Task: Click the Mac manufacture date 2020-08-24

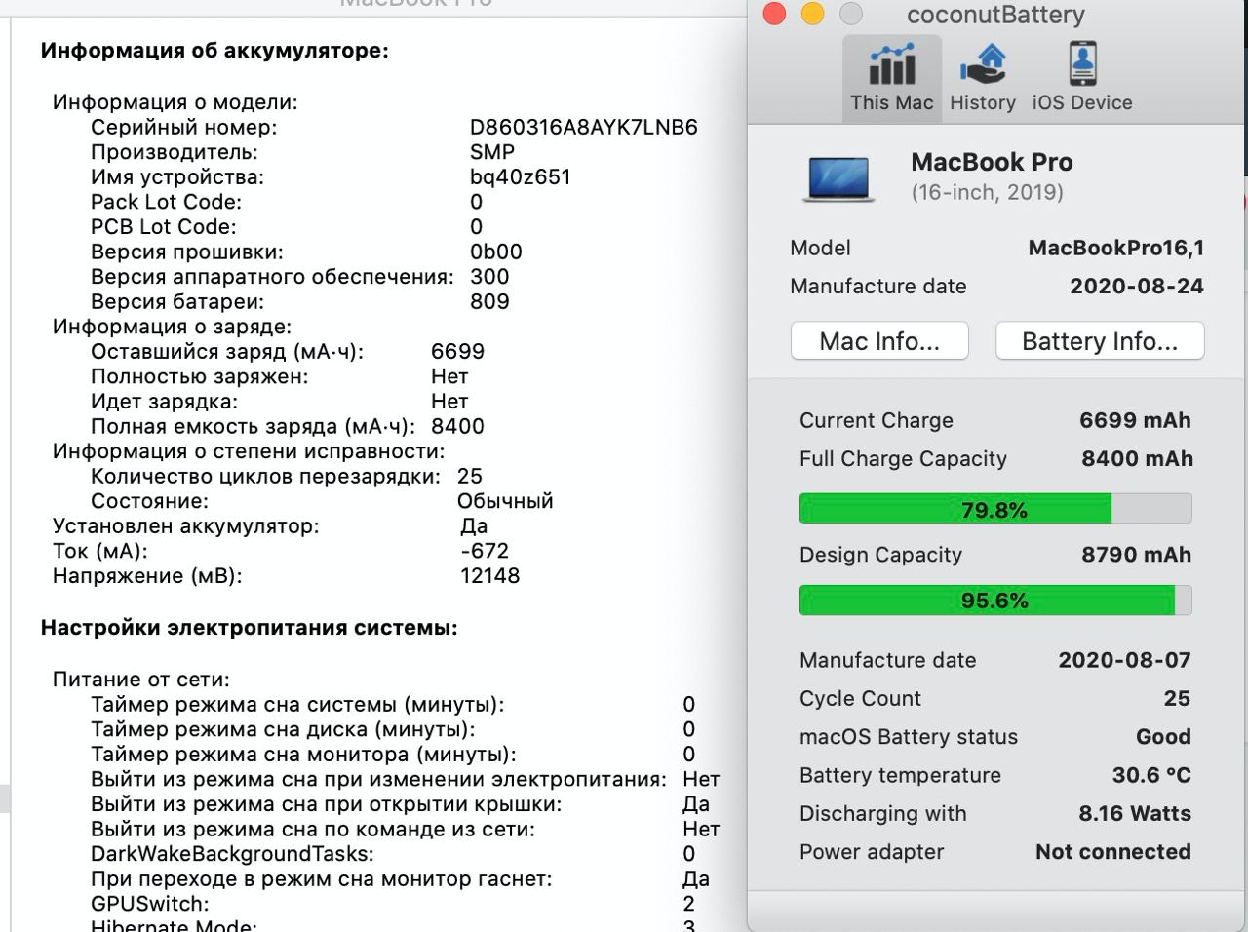Action: (1137, 286)
